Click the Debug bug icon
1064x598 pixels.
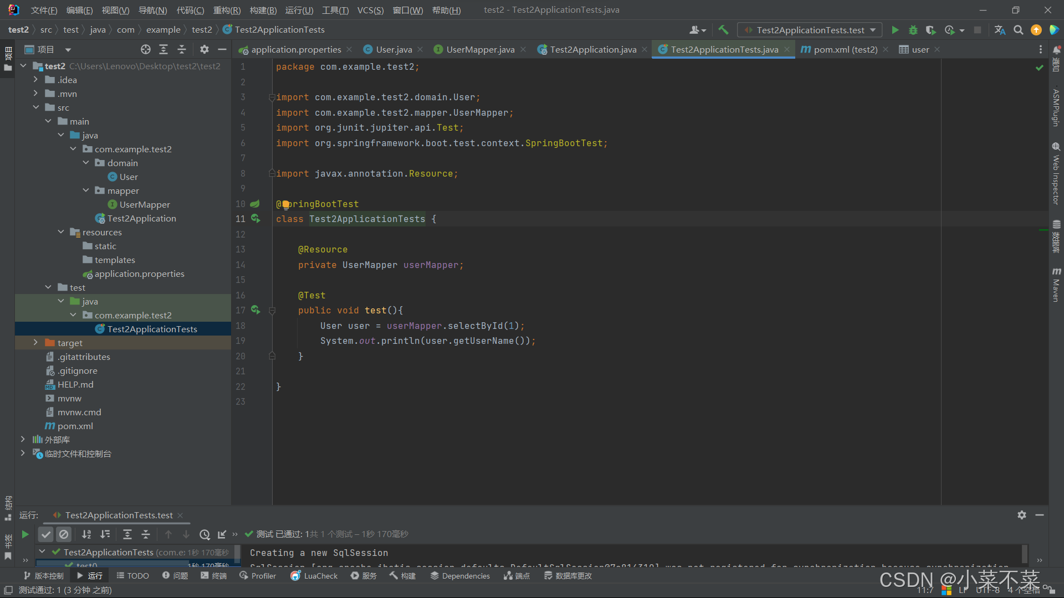click(913, 30)
